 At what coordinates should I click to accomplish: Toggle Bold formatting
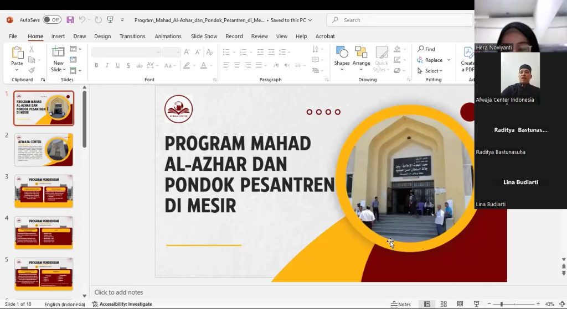96,65
